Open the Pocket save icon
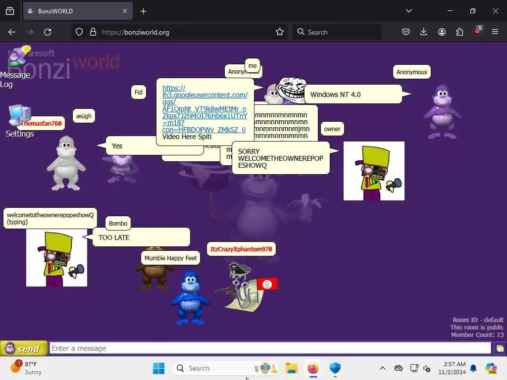 tap(406, 32)
